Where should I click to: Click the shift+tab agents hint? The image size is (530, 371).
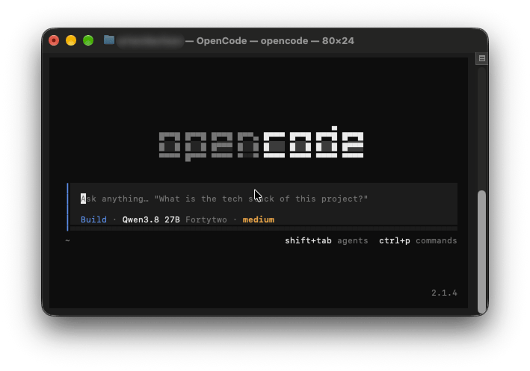[326, 240]
